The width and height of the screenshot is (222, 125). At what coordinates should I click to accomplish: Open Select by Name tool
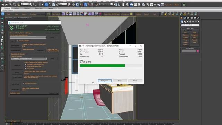pyautogui.click(x=34, y=5)
